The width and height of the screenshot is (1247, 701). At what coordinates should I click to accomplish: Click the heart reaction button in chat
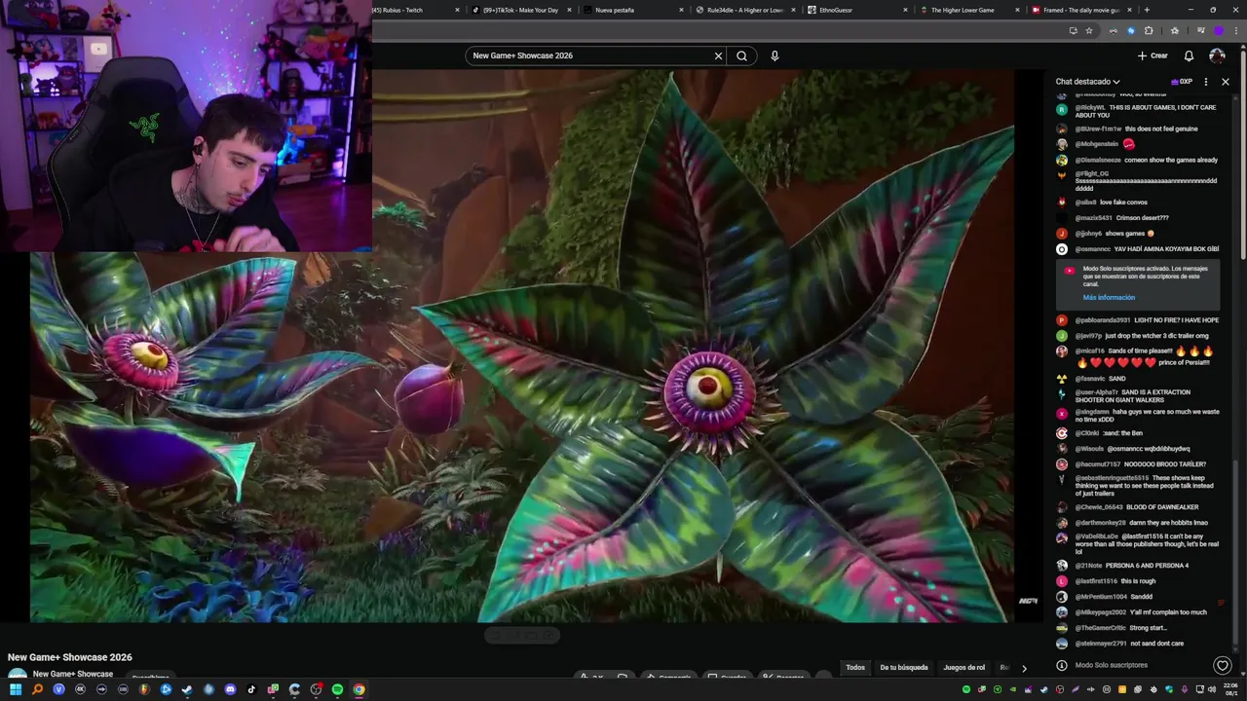tap(1223, 665)
